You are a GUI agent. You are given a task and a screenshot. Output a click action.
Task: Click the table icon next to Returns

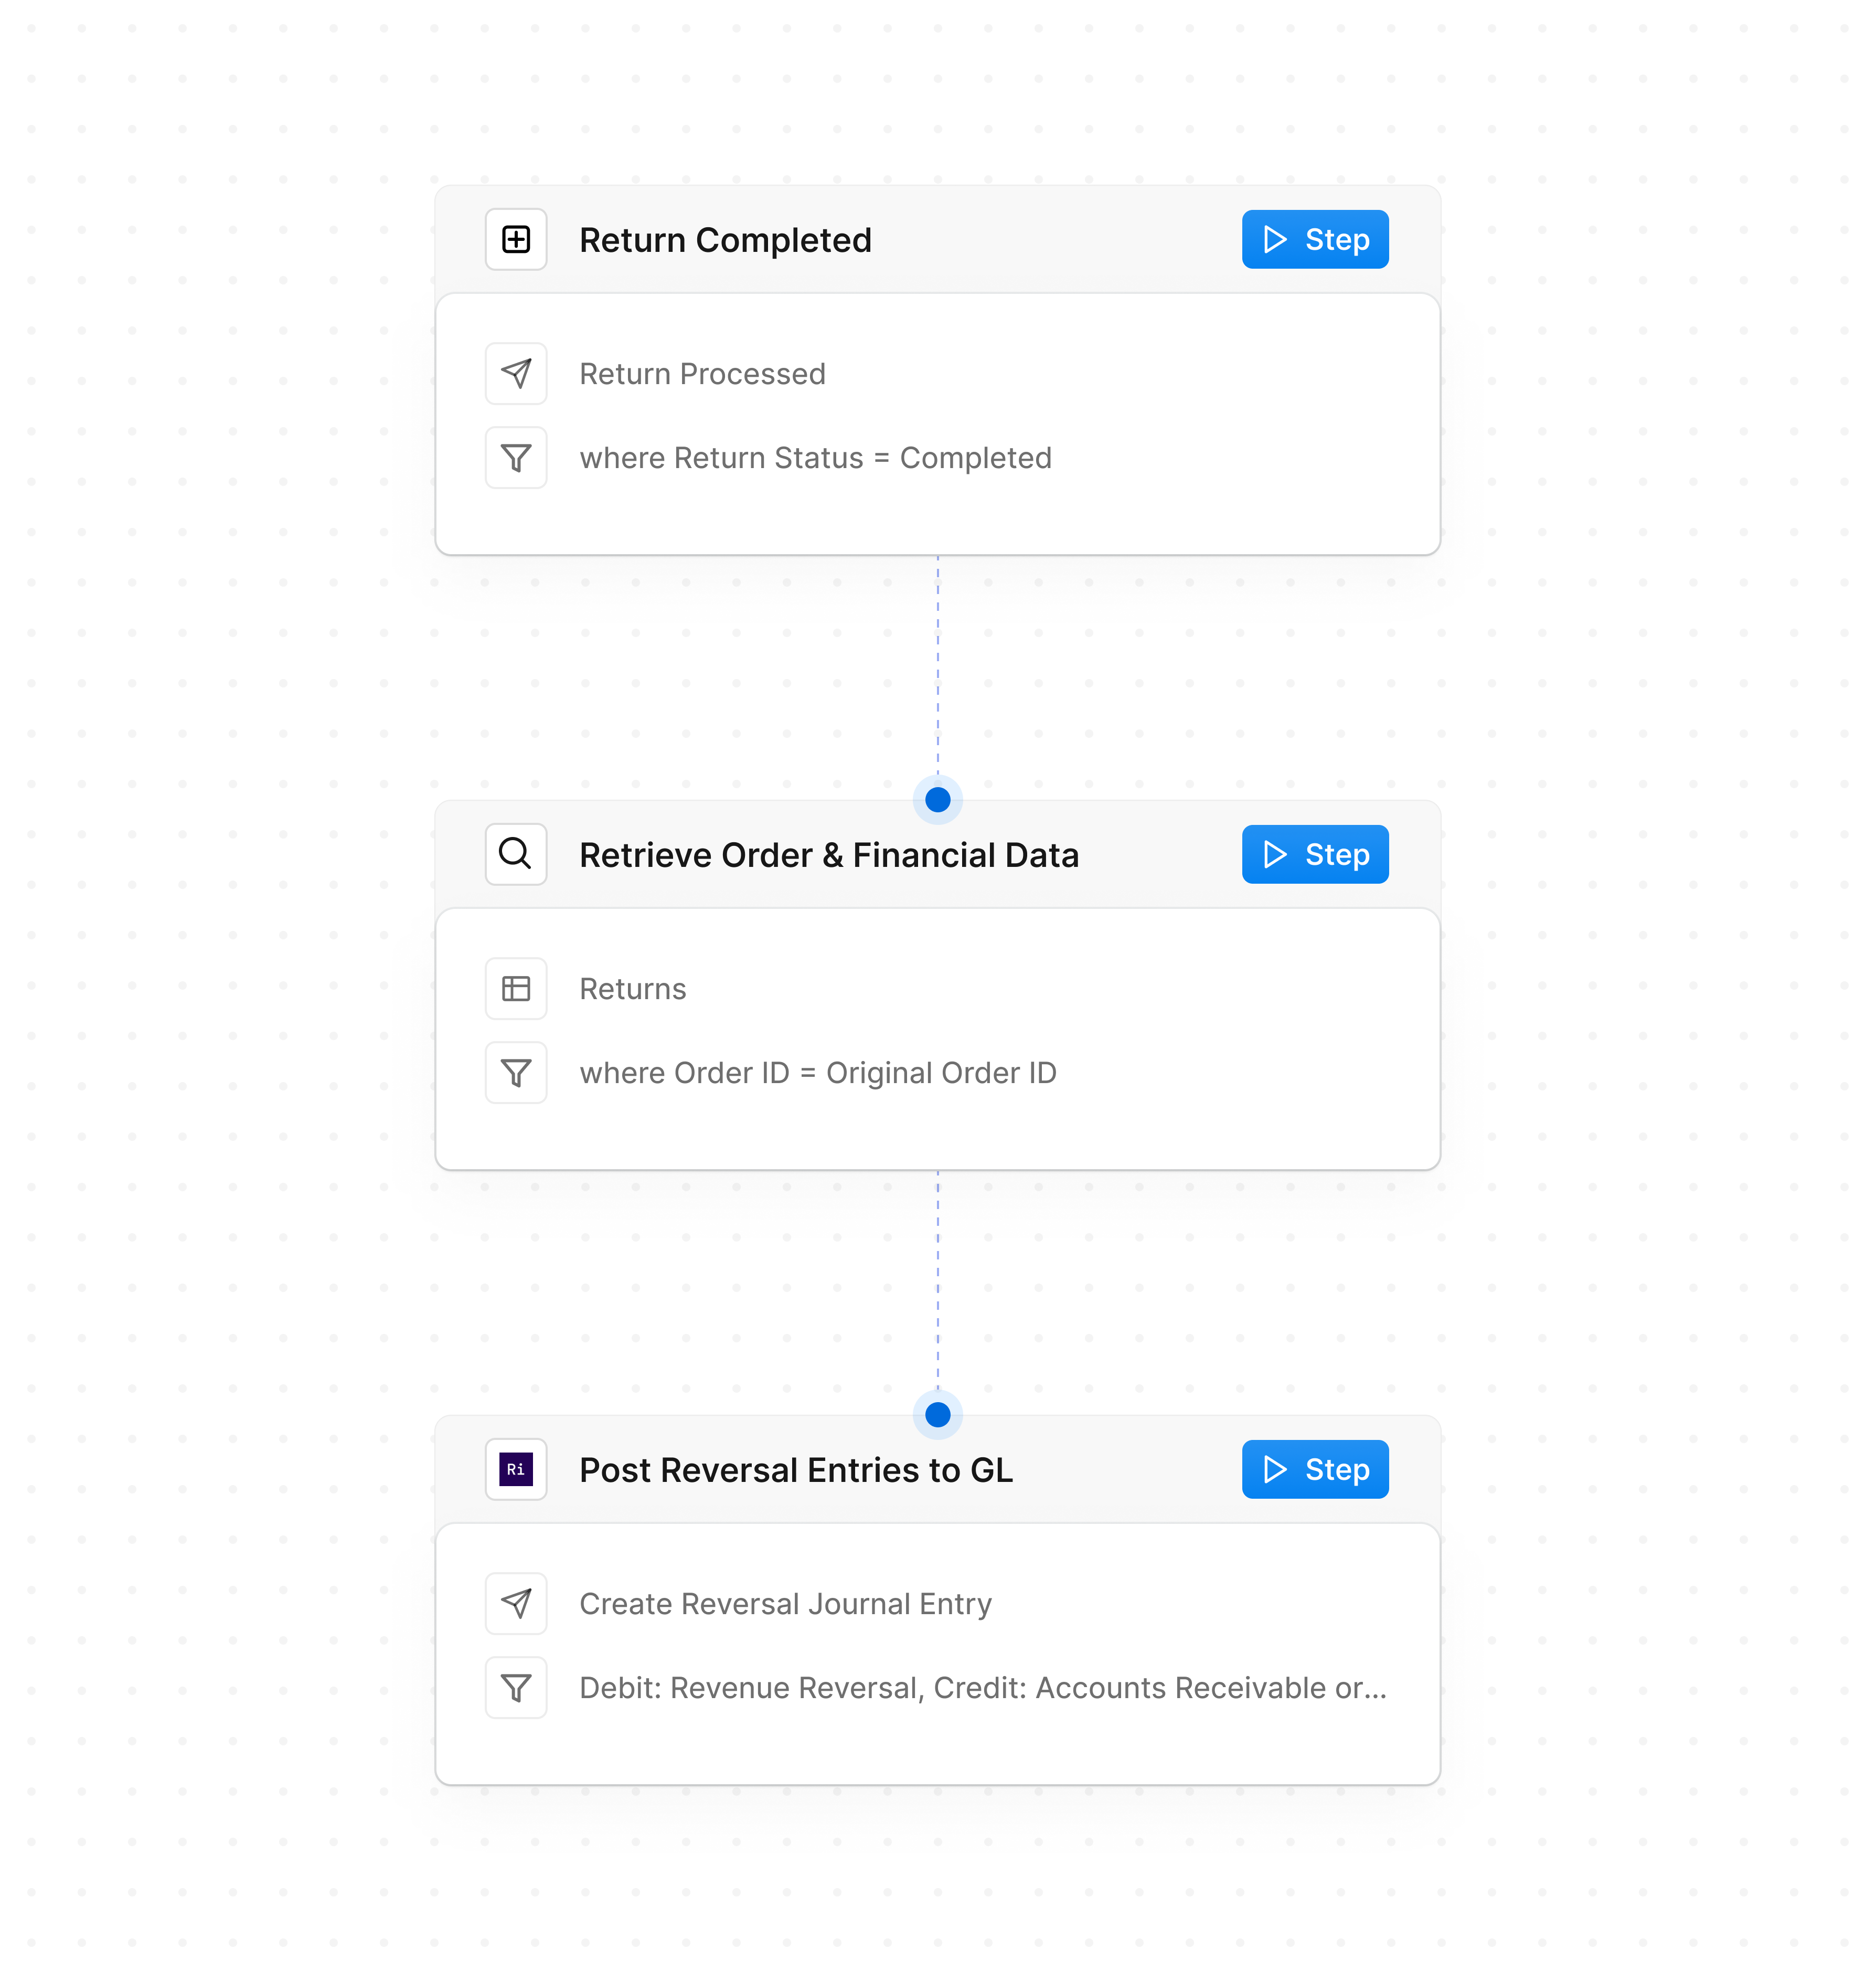pyautogui.click(x=515, y=989)
